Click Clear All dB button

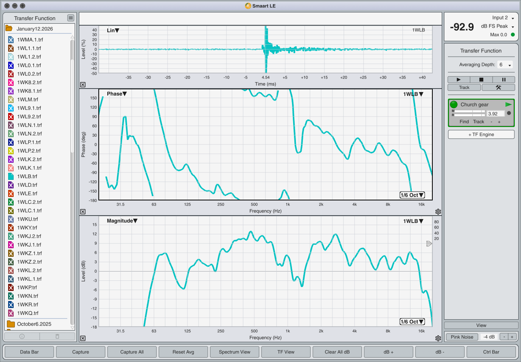click(x=337, y=352)
